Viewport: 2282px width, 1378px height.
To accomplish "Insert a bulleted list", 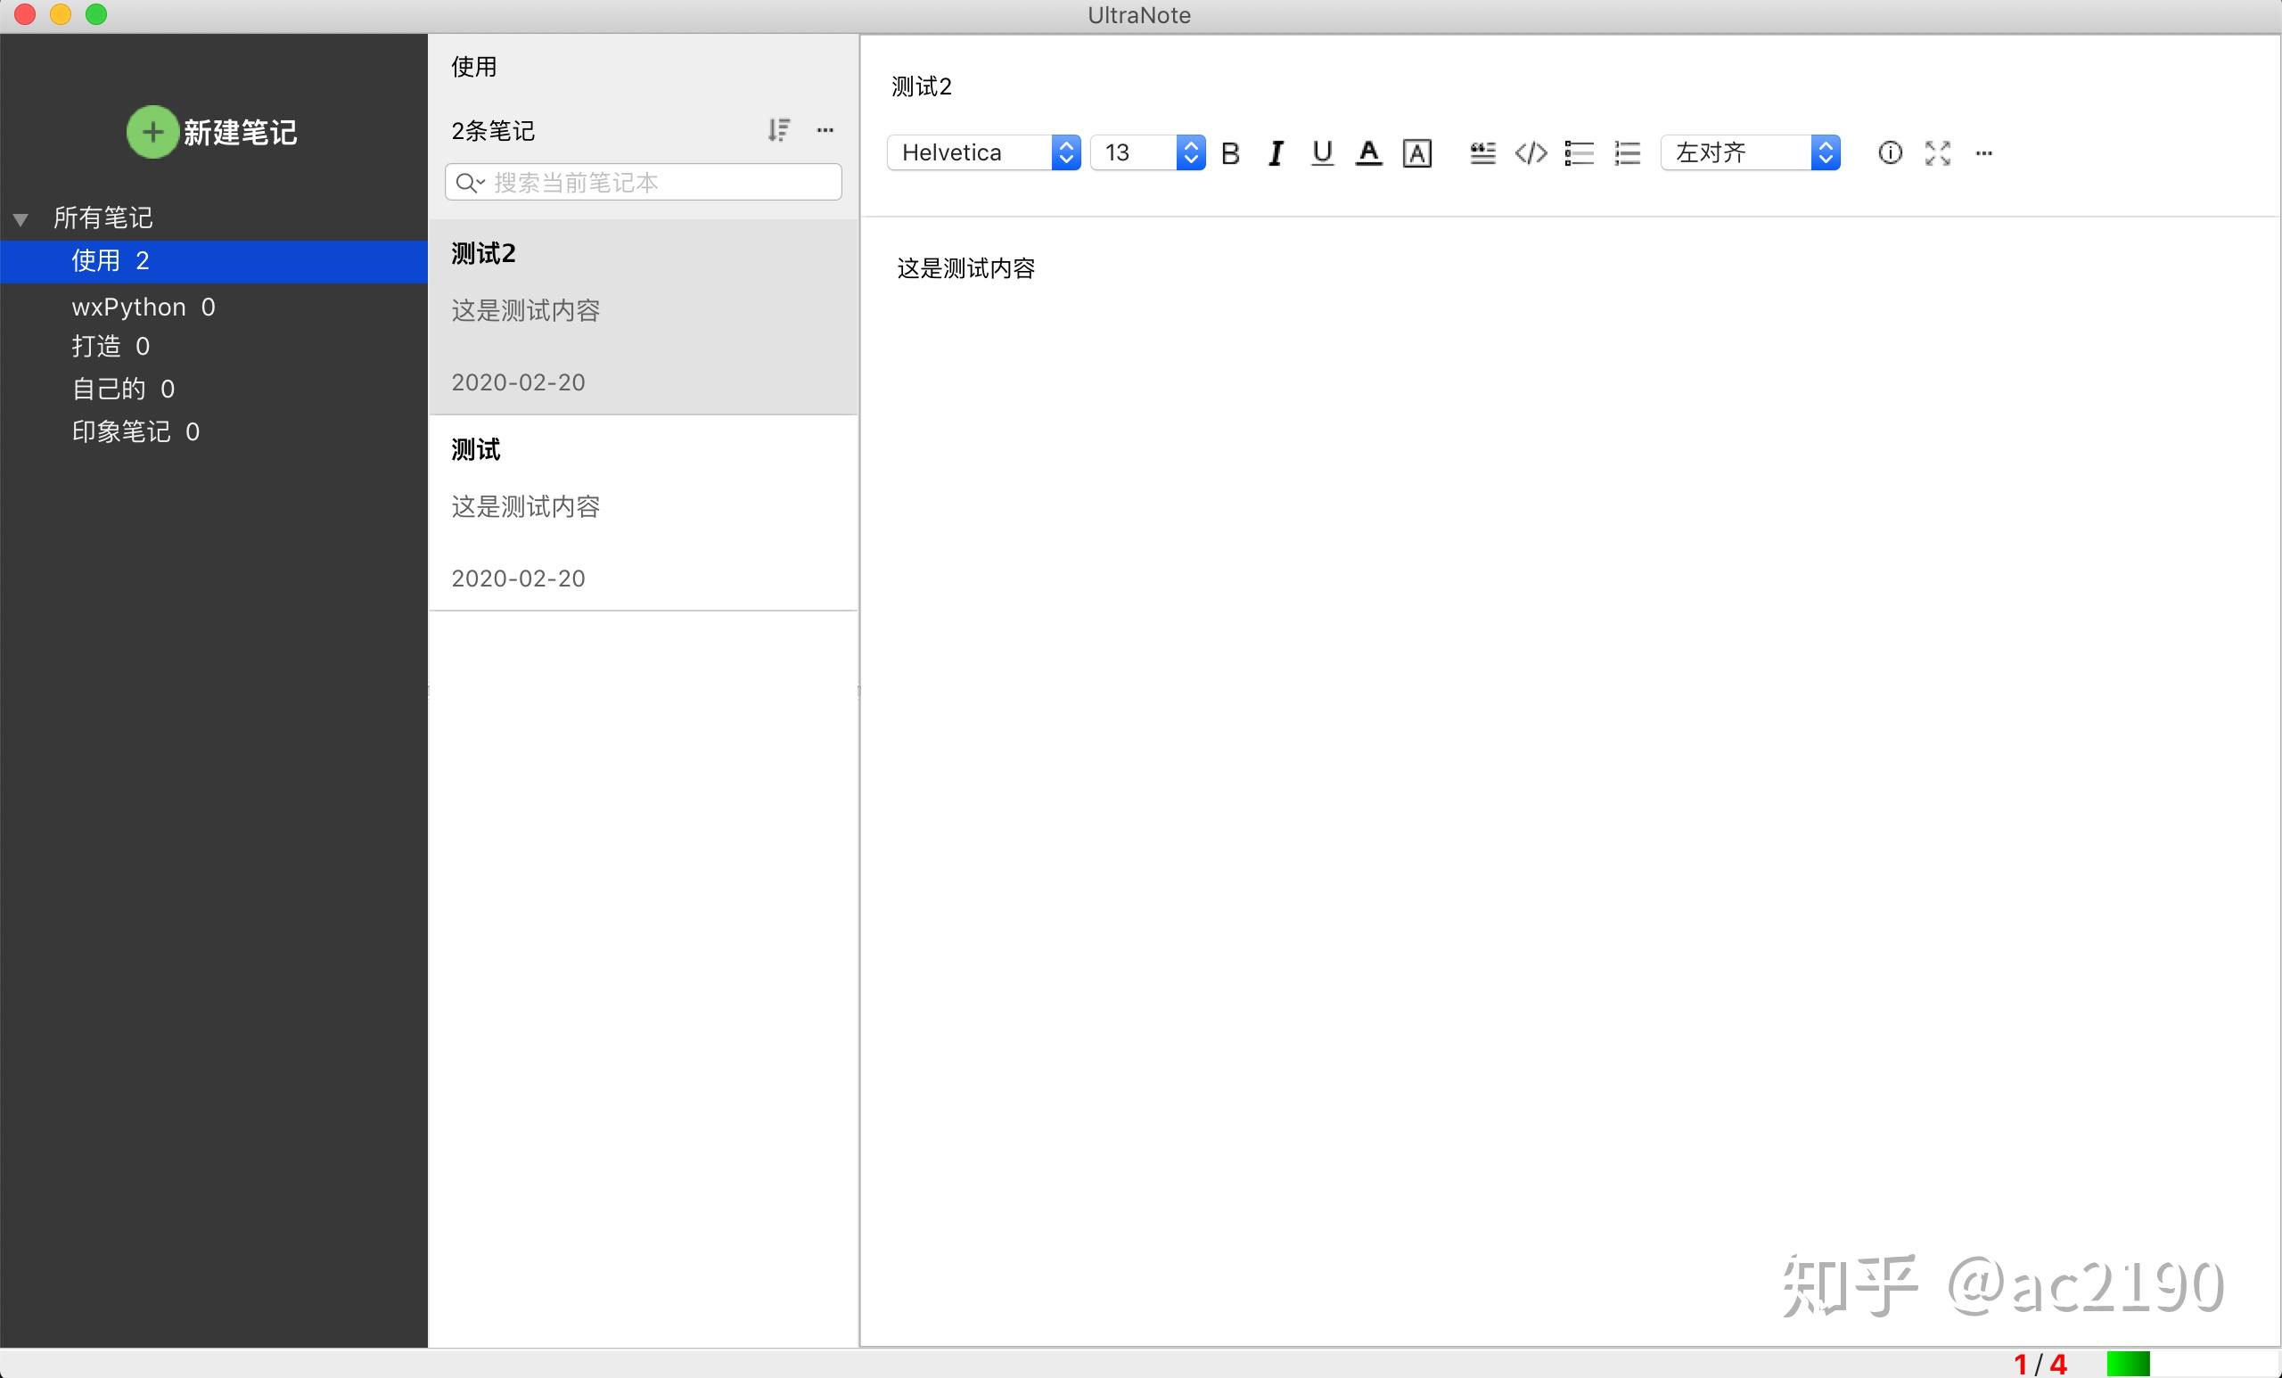I will pyautogui.click(x=1579, y=152).
